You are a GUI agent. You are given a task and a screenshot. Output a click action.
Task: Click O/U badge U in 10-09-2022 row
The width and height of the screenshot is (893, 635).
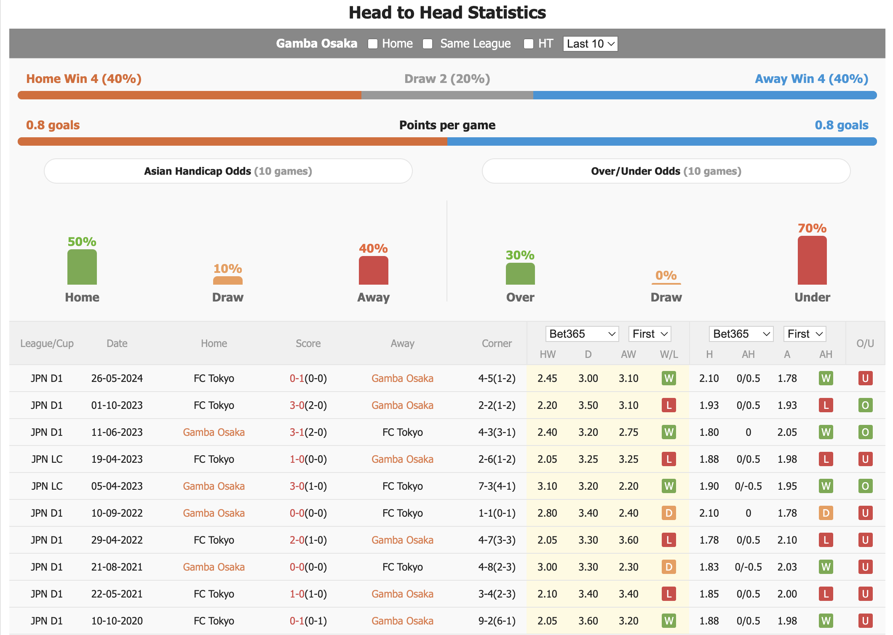[865, 513]
